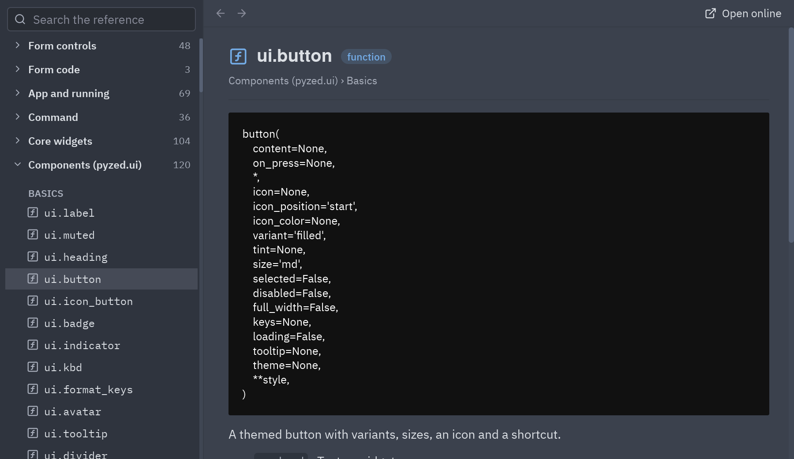Click the Components (pyzed.ui) breadcrumb
The height and width of the screenshot is (459, 794).
(x=283, y=81)
